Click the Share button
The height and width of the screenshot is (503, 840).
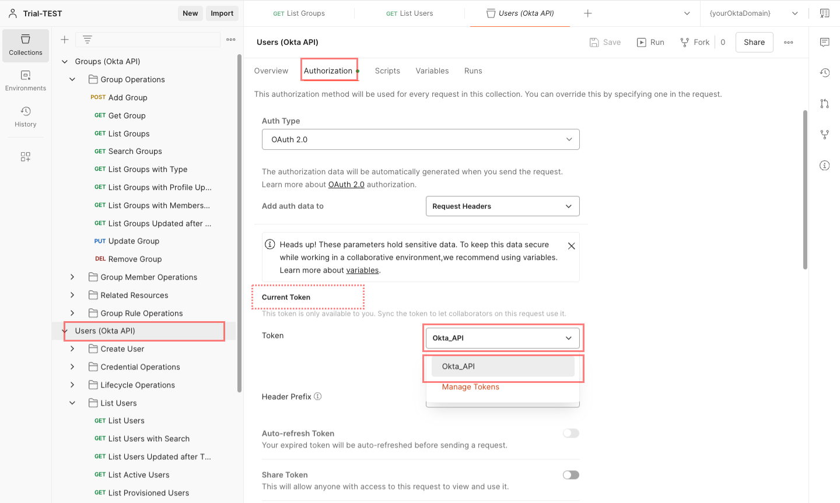coord(754,43)
